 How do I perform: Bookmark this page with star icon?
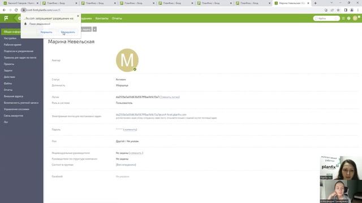point(338,10)
